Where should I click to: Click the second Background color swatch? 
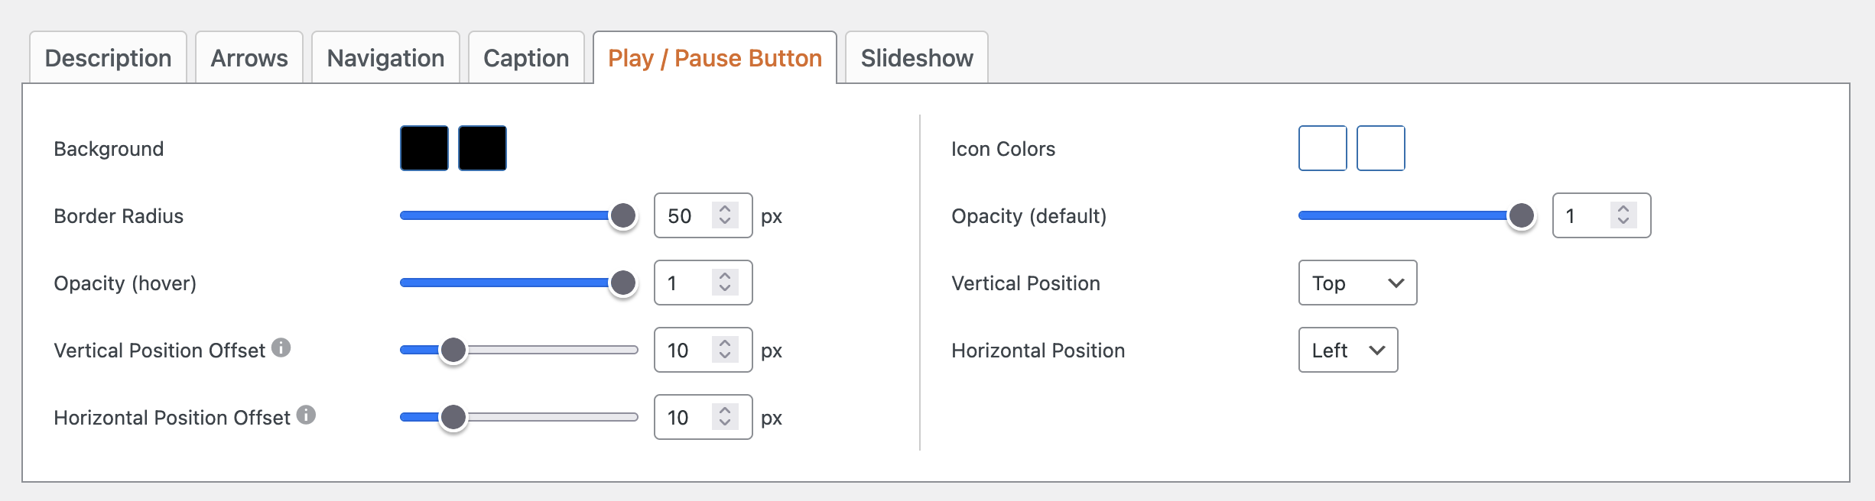coord(483,148)
